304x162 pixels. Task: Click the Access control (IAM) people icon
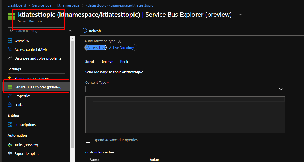[x=10, y=49]
